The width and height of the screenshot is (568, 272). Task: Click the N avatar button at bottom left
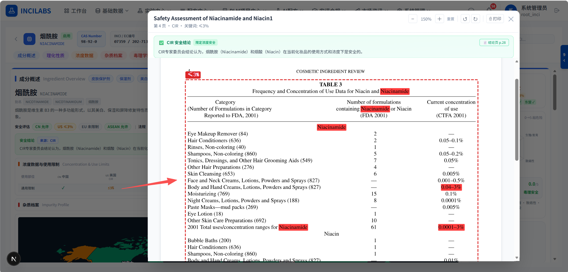pos(14,259)
